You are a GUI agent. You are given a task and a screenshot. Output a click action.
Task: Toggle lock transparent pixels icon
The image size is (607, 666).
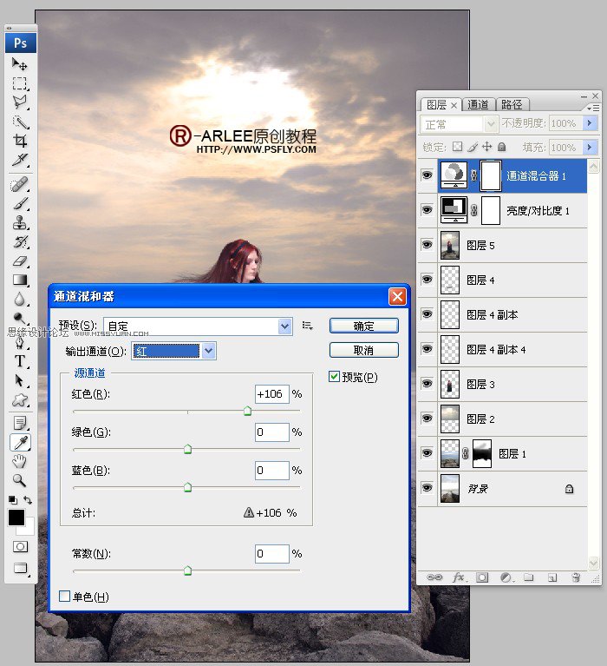[457, 147]
